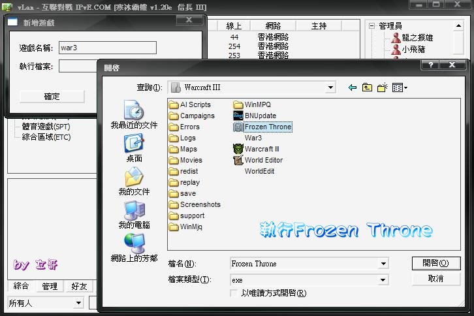Select the WorldEdit file

259,171
